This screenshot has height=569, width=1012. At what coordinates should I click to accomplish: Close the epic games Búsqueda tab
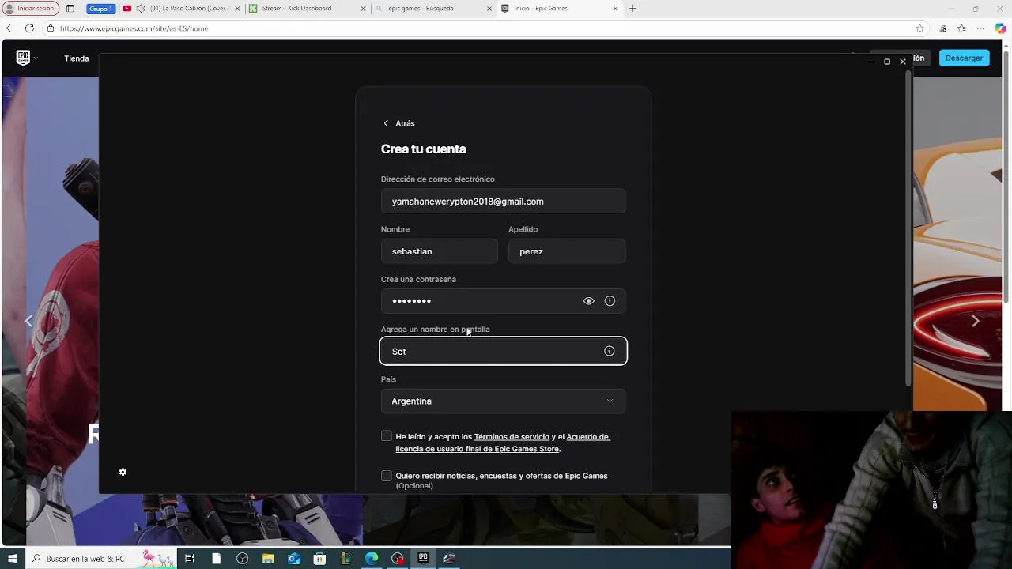[489, 9]
